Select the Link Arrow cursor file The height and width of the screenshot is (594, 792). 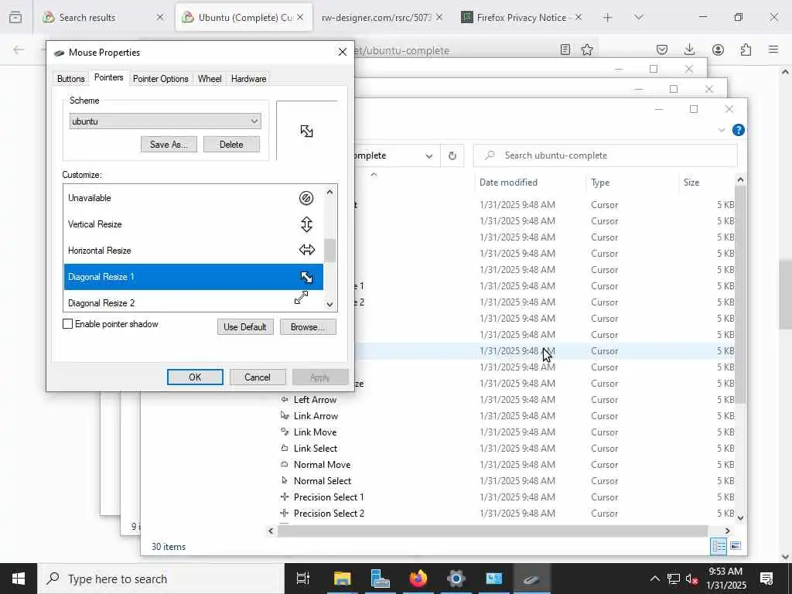[x=316, y=415]
